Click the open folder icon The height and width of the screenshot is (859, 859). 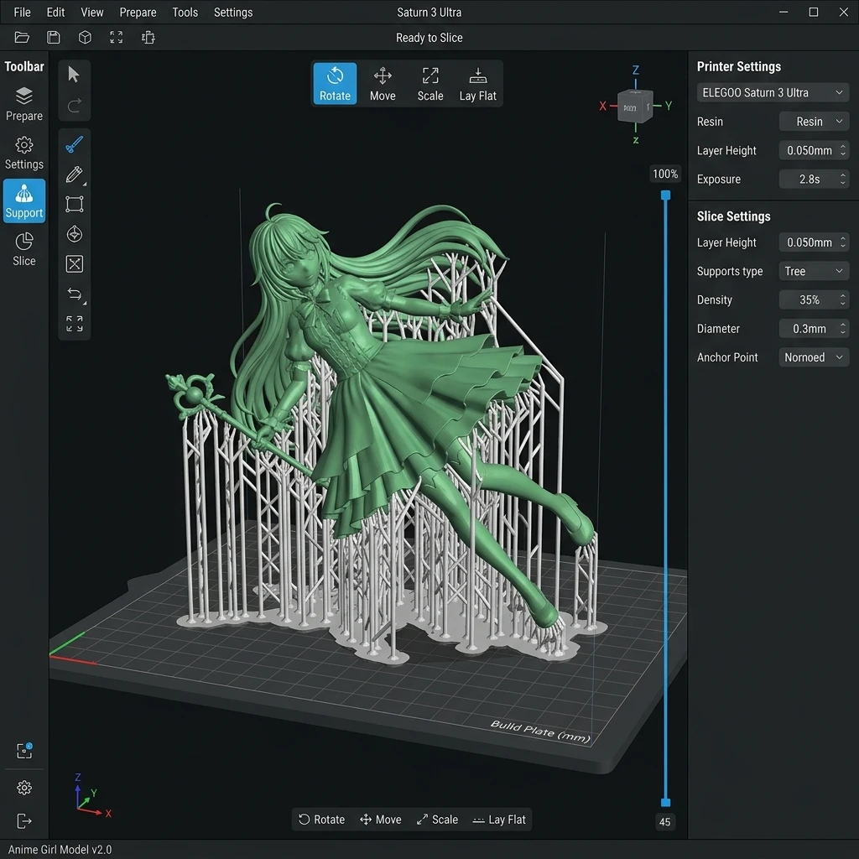(22, 37)
